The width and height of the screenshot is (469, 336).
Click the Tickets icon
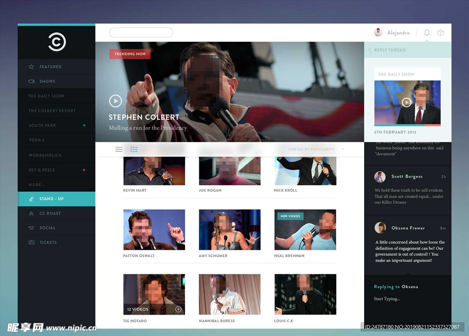(x=31, y=242)
